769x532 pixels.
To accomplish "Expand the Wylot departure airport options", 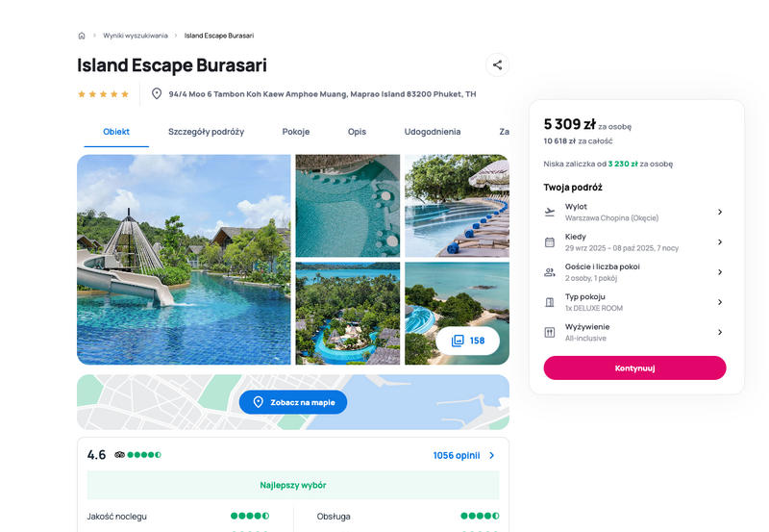I will [x=720, y=212].
